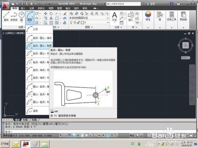Select the Stretch tool
Image resolution: width=198 pixels, height=148 pixels.
(46, 23)
